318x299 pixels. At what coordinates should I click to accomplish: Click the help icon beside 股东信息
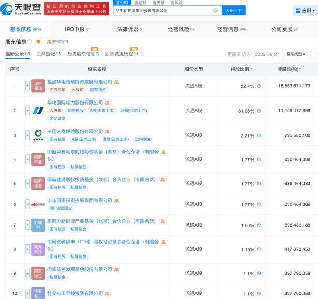point(30,41)
